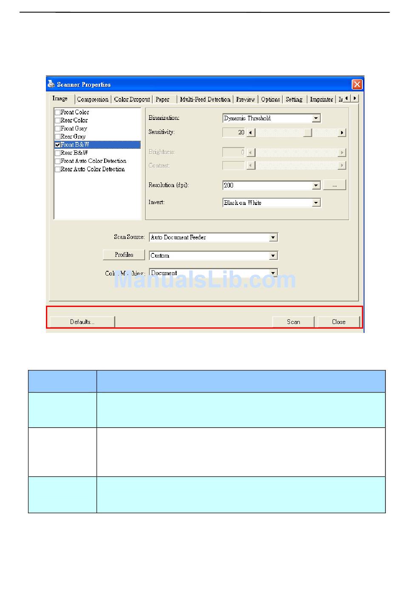Switch to the Setting tab
Image resolution: width=404 pixels, height=605 pixels.
[294, 99]
